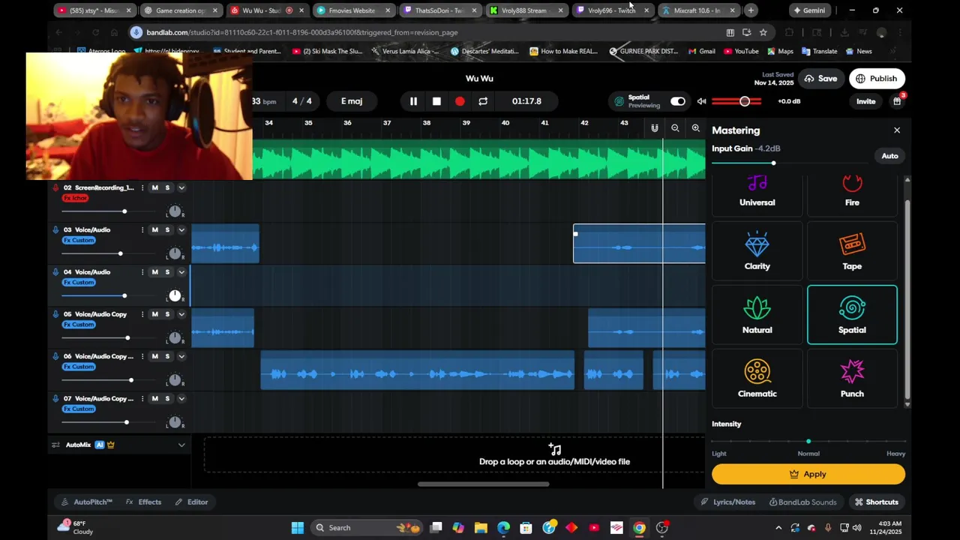This screenshot has height=540, width=960.
Task: Solo track 03 Voice/Audio
Action: (167, 229)
